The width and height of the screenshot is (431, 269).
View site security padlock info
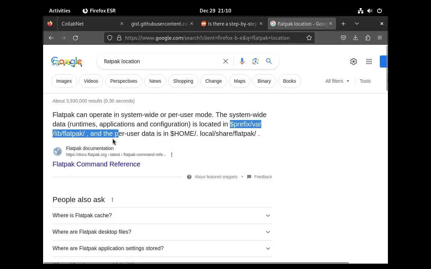tap(119, 38)
